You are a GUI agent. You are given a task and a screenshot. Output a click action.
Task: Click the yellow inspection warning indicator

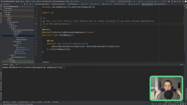(184, 6)
